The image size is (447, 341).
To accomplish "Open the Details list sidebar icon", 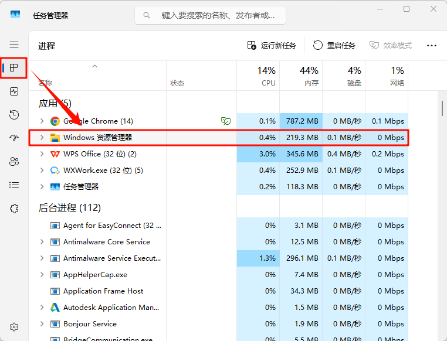I will pos(14,185).
